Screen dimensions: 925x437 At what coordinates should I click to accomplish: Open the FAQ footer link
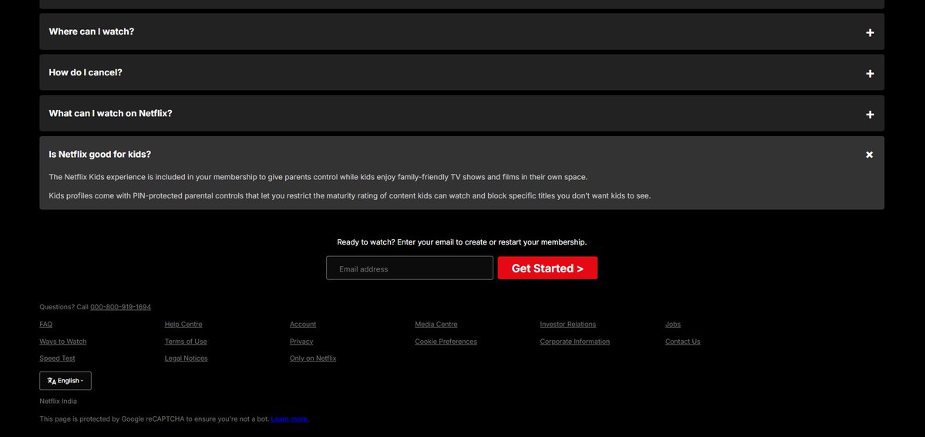46,325
